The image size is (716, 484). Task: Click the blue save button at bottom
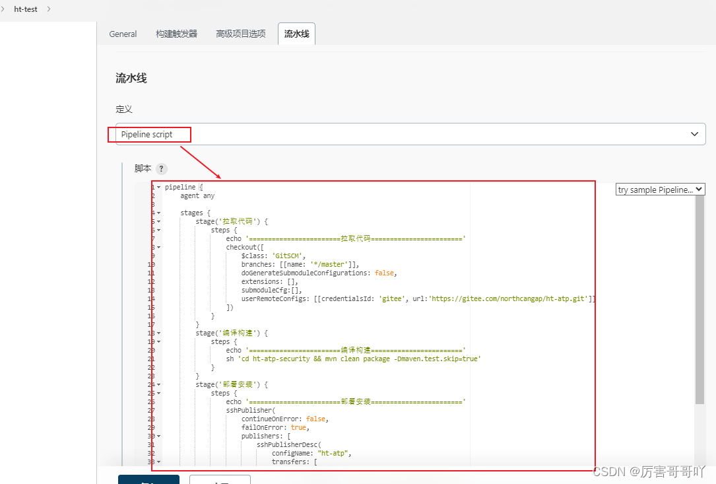pos(148,480)
